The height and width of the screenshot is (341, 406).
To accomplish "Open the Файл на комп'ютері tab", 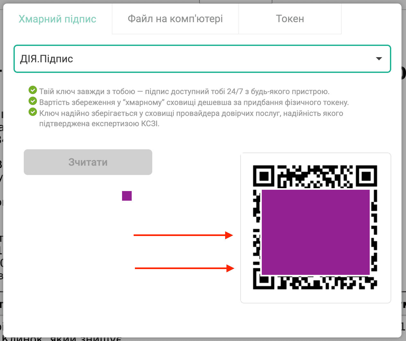I will pos(175,19).
